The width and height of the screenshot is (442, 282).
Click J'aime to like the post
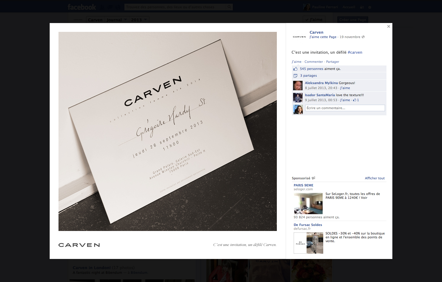pos(297,61)
